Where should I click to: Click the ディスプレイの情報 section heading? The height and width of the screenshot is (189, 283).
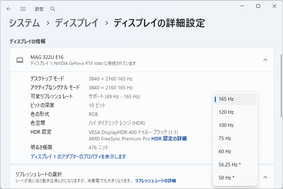[x=28, y=41]
